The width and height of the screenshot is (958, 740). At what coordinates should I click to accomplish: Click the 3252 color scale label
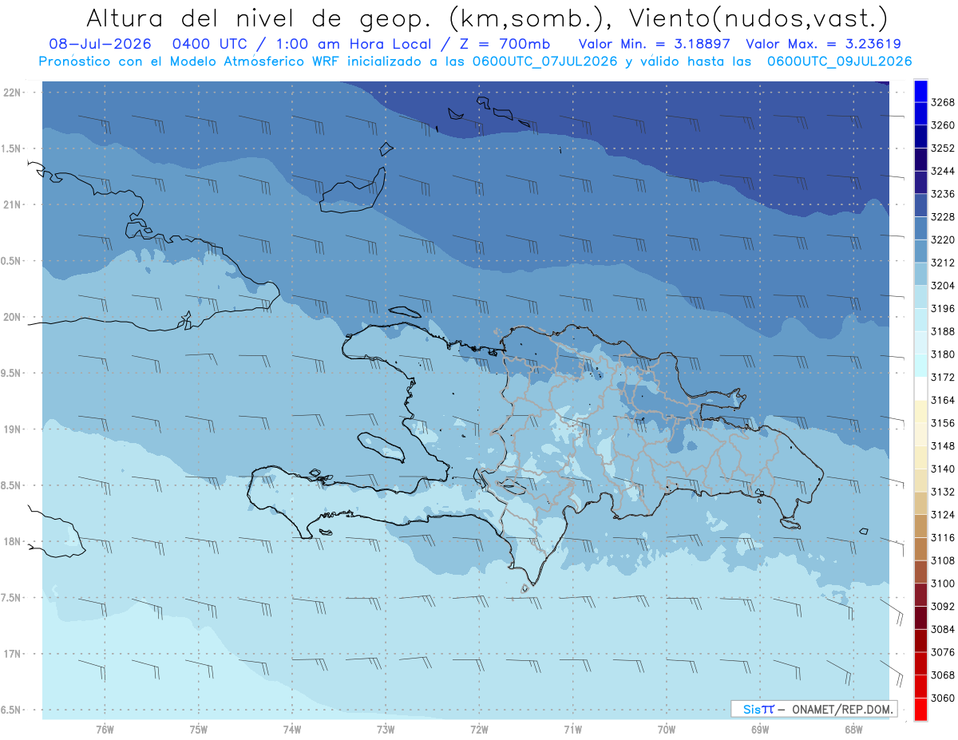943,148
